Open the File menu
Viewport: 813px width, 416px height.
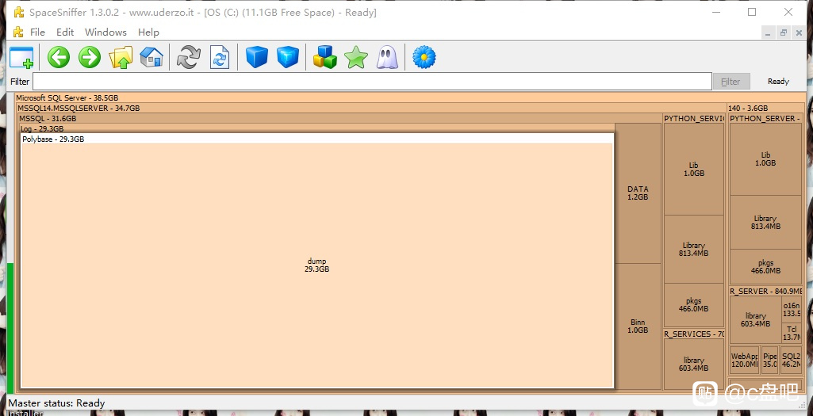pos(38,32)
